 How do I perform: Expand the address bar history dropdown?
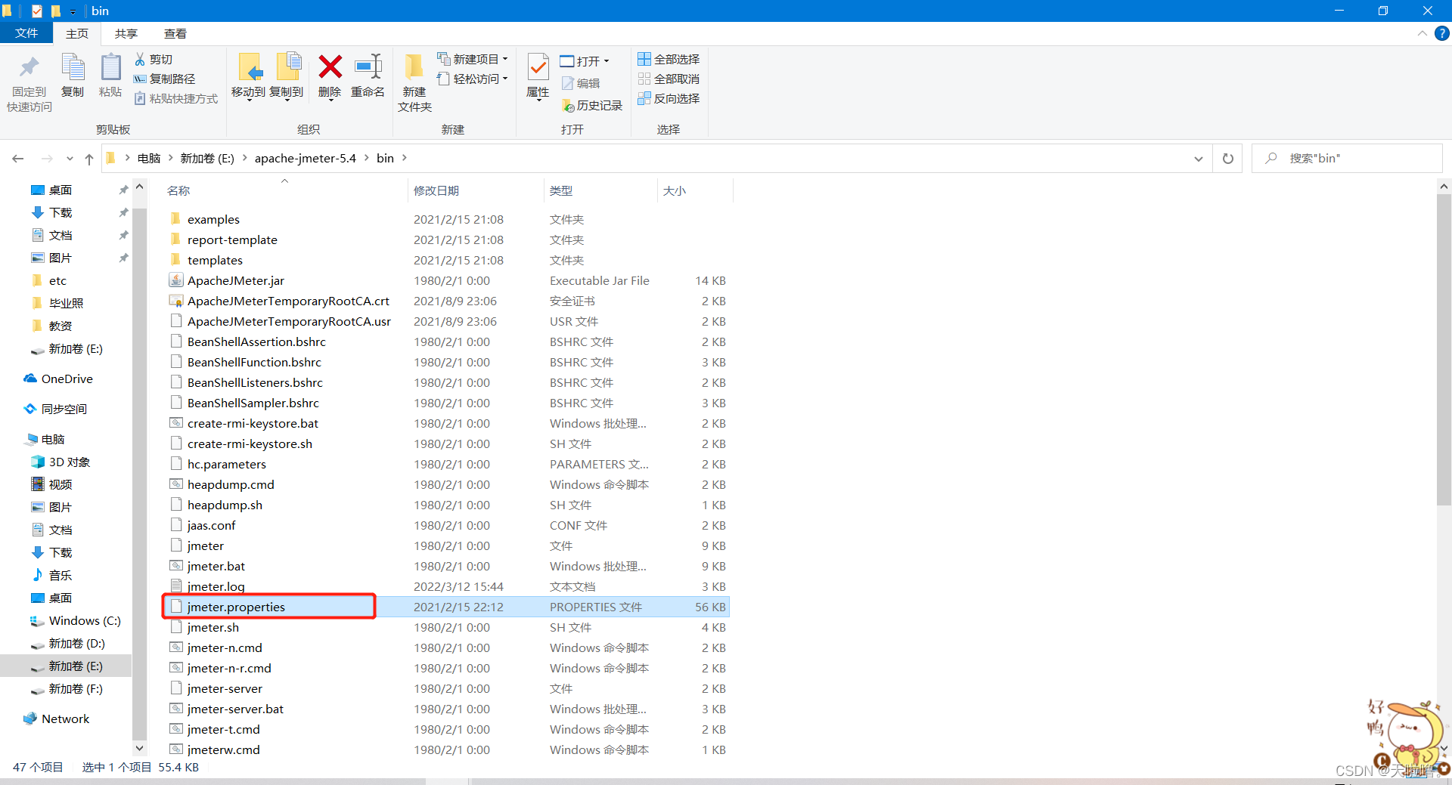point(1198,159)
